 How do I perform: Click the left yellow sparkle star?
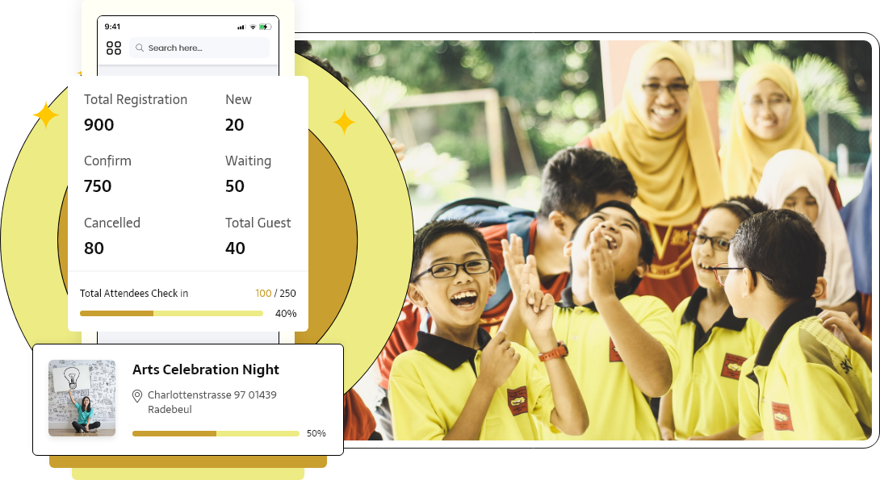[x=45, y=115]
